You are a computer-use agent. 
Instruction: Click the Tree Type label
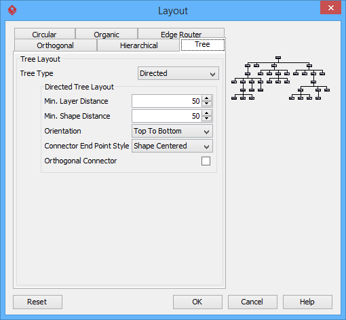click(37, 73)
